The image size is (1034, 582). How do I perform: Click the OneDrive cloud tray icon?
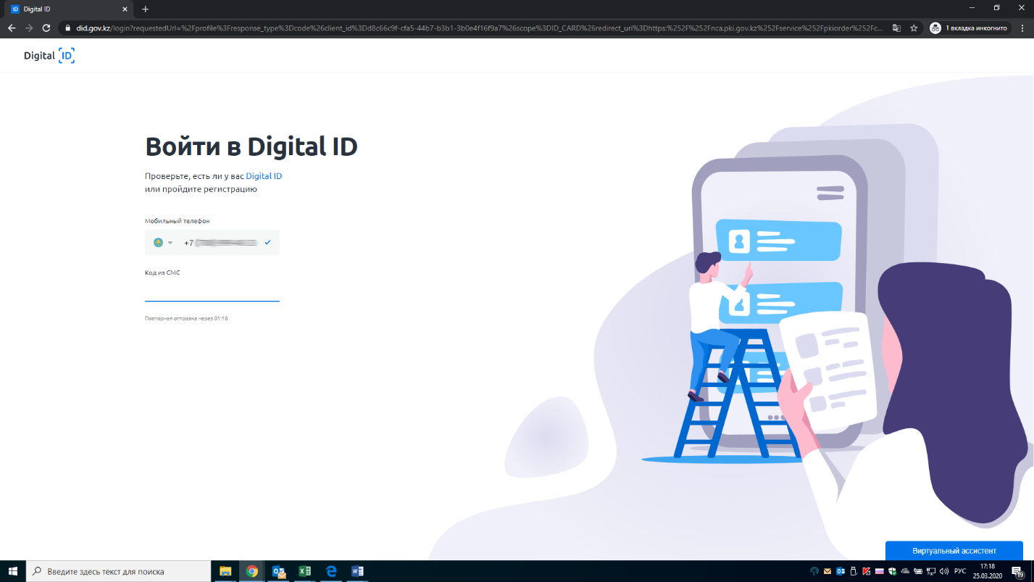pyautogui.click(x=905, y=571)
